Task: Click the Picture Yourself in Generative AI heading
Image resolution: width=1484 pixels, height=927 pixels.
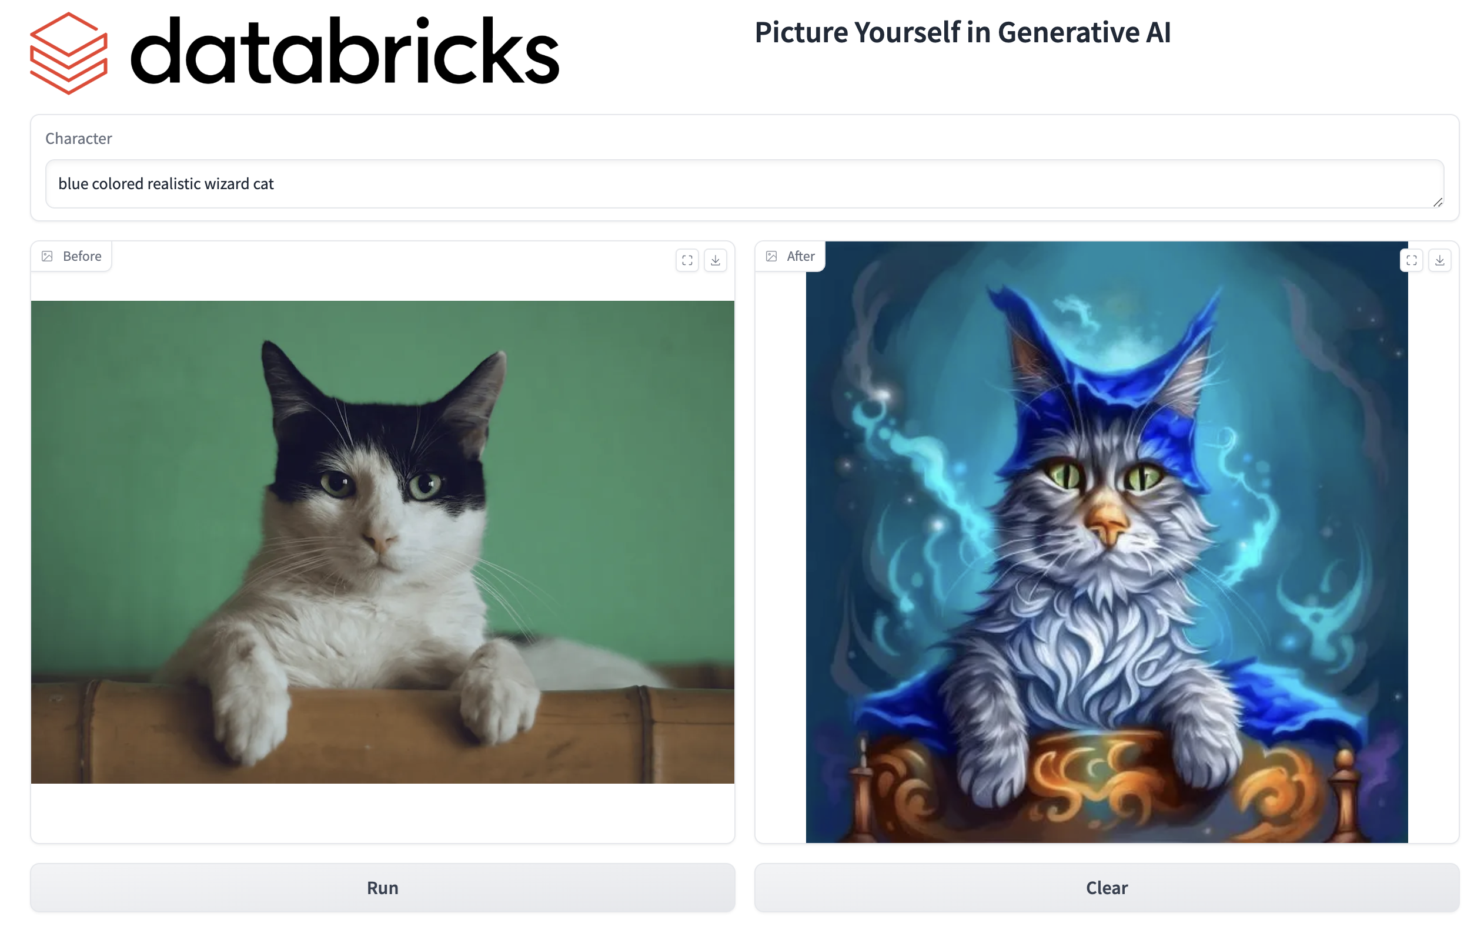Action: pyautogui.click(x=962, y=32)
